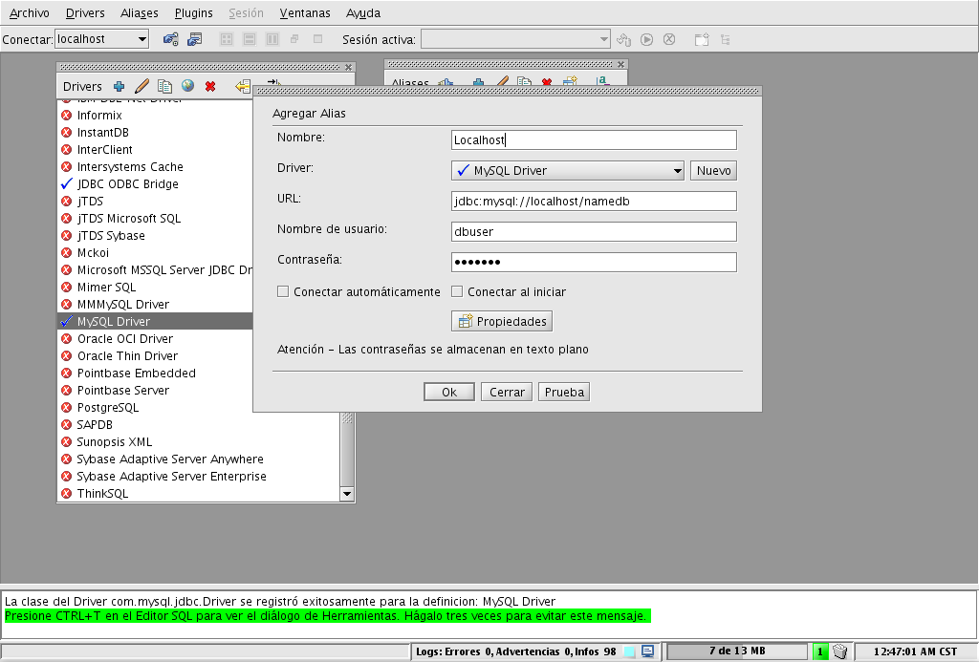This screenshot has width=979, height=662.
Task: Click the cascade windows toolbar icon
Action: coord(294,38)
